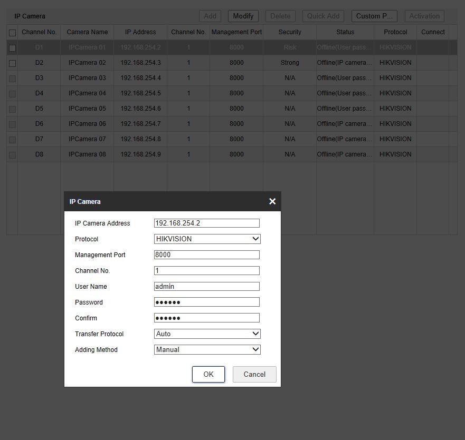Toggle the select-all checkbox in header
Image resolution: width=465 pixels, height=440 pixels.
pyautogui.click(x=12, y=33)
